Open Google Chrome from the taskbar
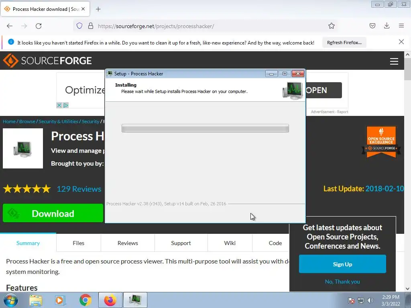 pyautogui.click(x=85, y=300)
